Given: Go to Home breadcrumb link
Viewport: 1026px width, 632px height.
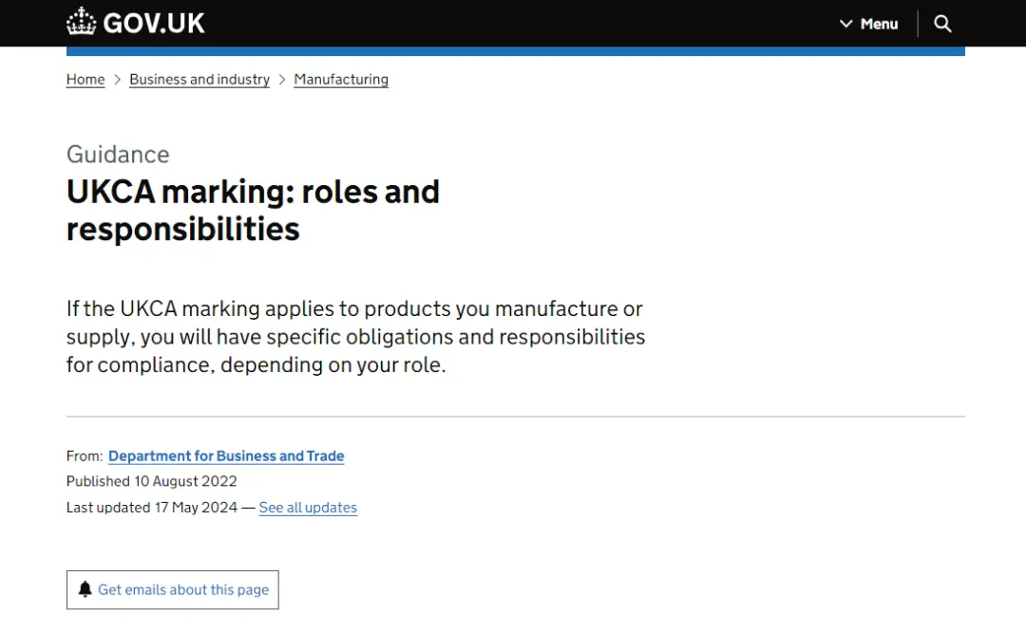Looking at the screenshot, I should 85,79.
